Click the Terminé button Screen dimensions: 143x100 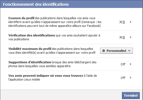click(x=131, y=95)
